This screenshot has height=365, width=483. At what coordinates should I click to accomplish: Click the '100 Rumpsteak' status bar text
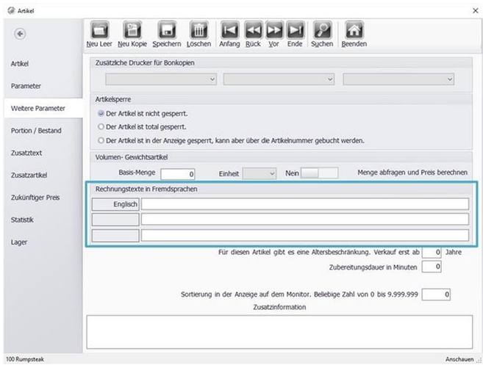[25, 359]
